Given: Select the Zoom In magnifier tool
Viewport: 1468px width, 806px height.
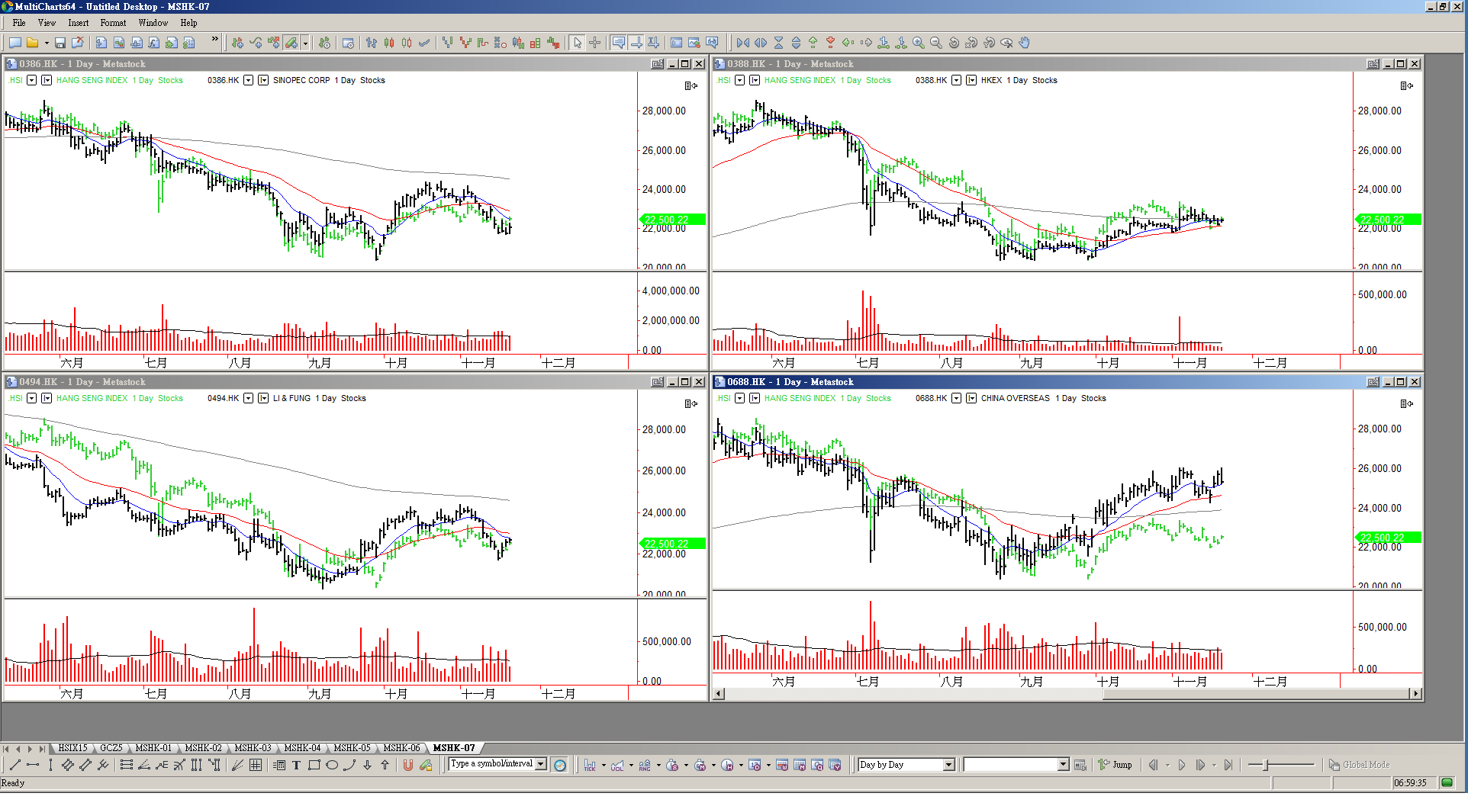Looking at the screenshot, I should click(919, 43).
